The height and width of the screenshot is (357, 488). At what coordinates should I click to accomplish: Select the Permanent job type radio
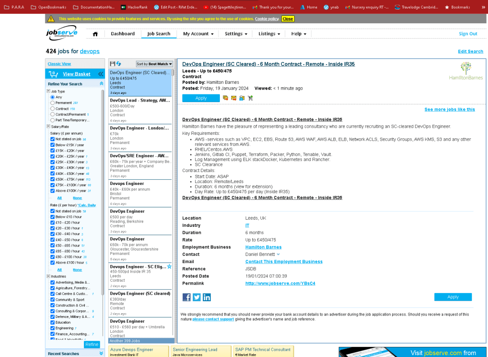point(52,103)
